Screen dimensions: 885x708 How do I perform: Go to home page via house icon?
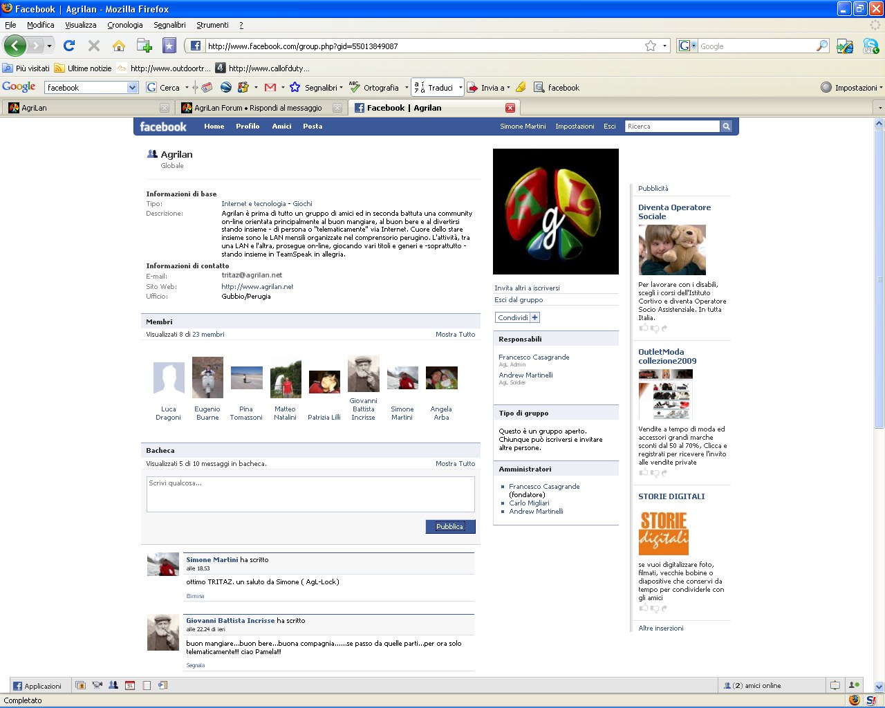(119, 46)
